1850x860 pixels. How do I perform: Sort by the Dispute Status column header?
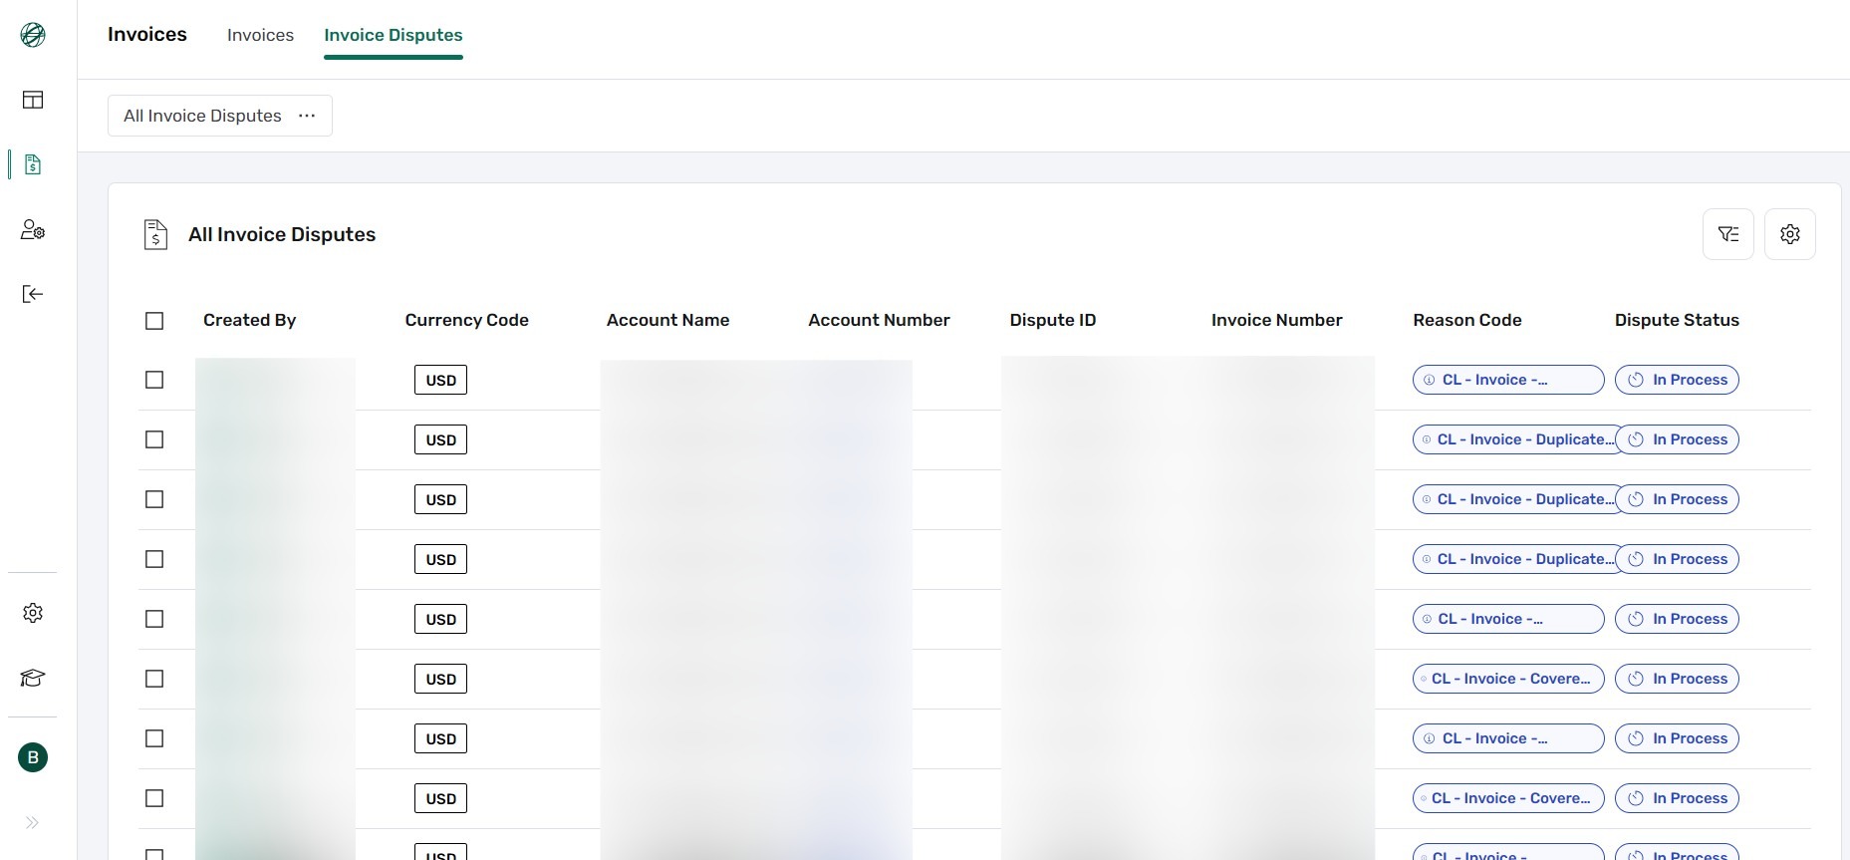tap(1677, 320)
